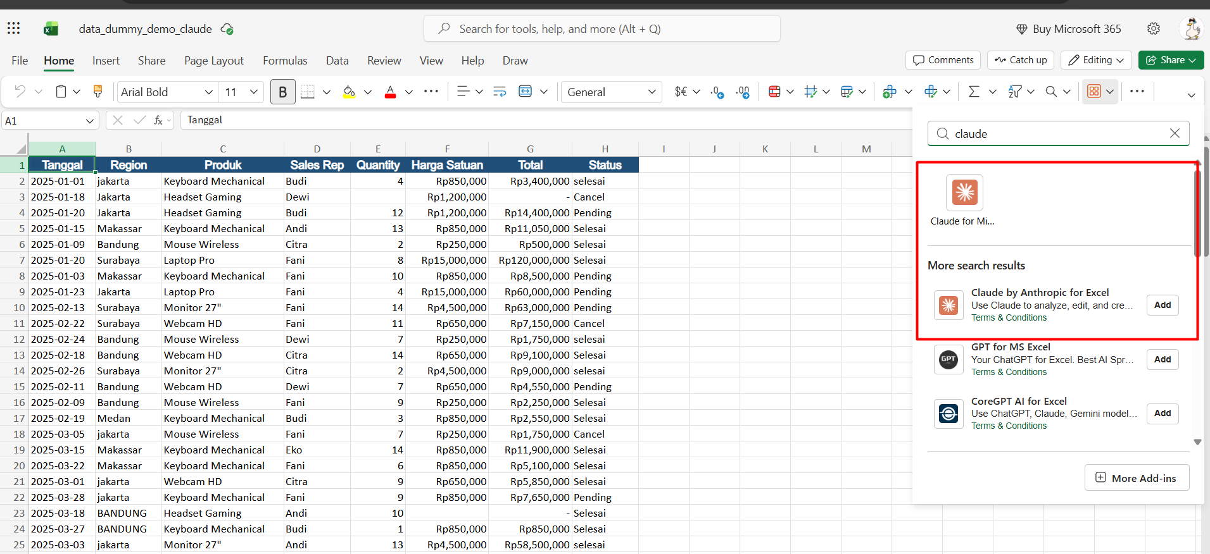Switch to the Page Layout tab
Viewport: 1210px width, 554px height.
coord(214,61)
